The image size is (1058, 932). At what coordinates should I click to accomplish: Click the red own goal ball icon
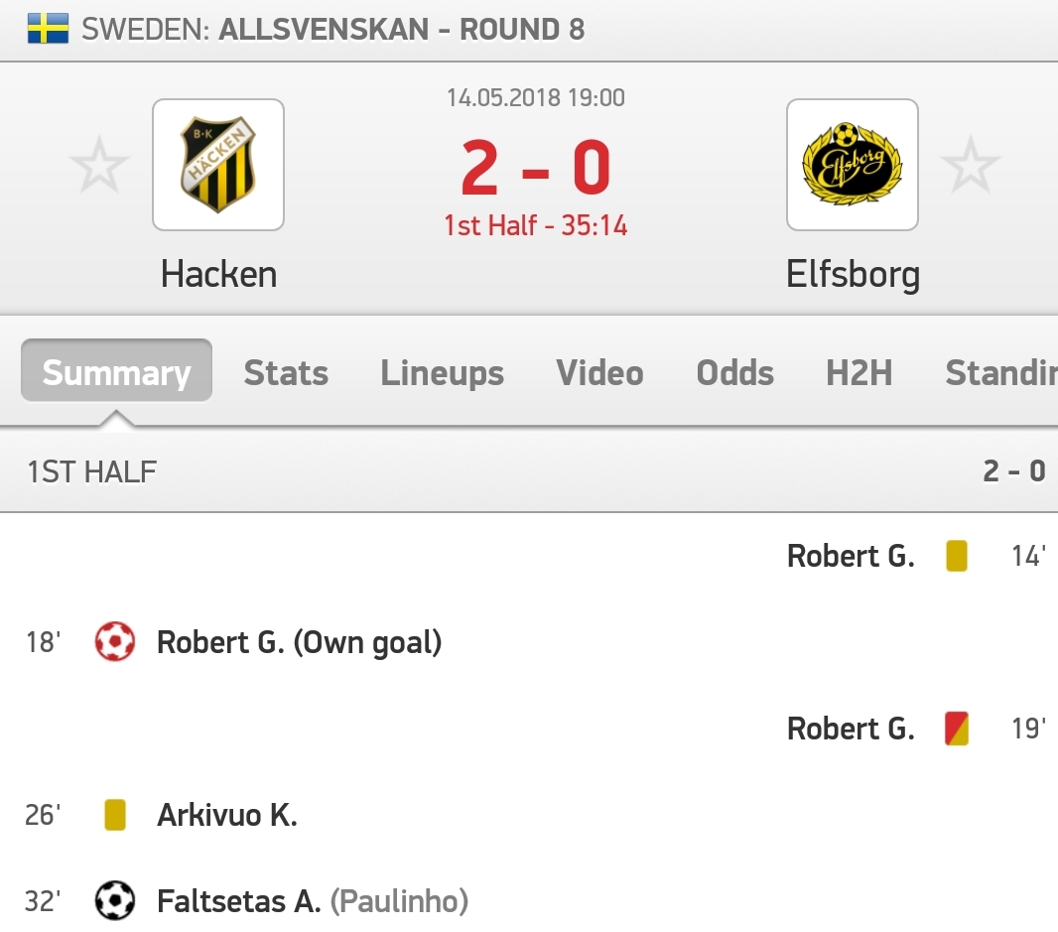click(115, 641)
